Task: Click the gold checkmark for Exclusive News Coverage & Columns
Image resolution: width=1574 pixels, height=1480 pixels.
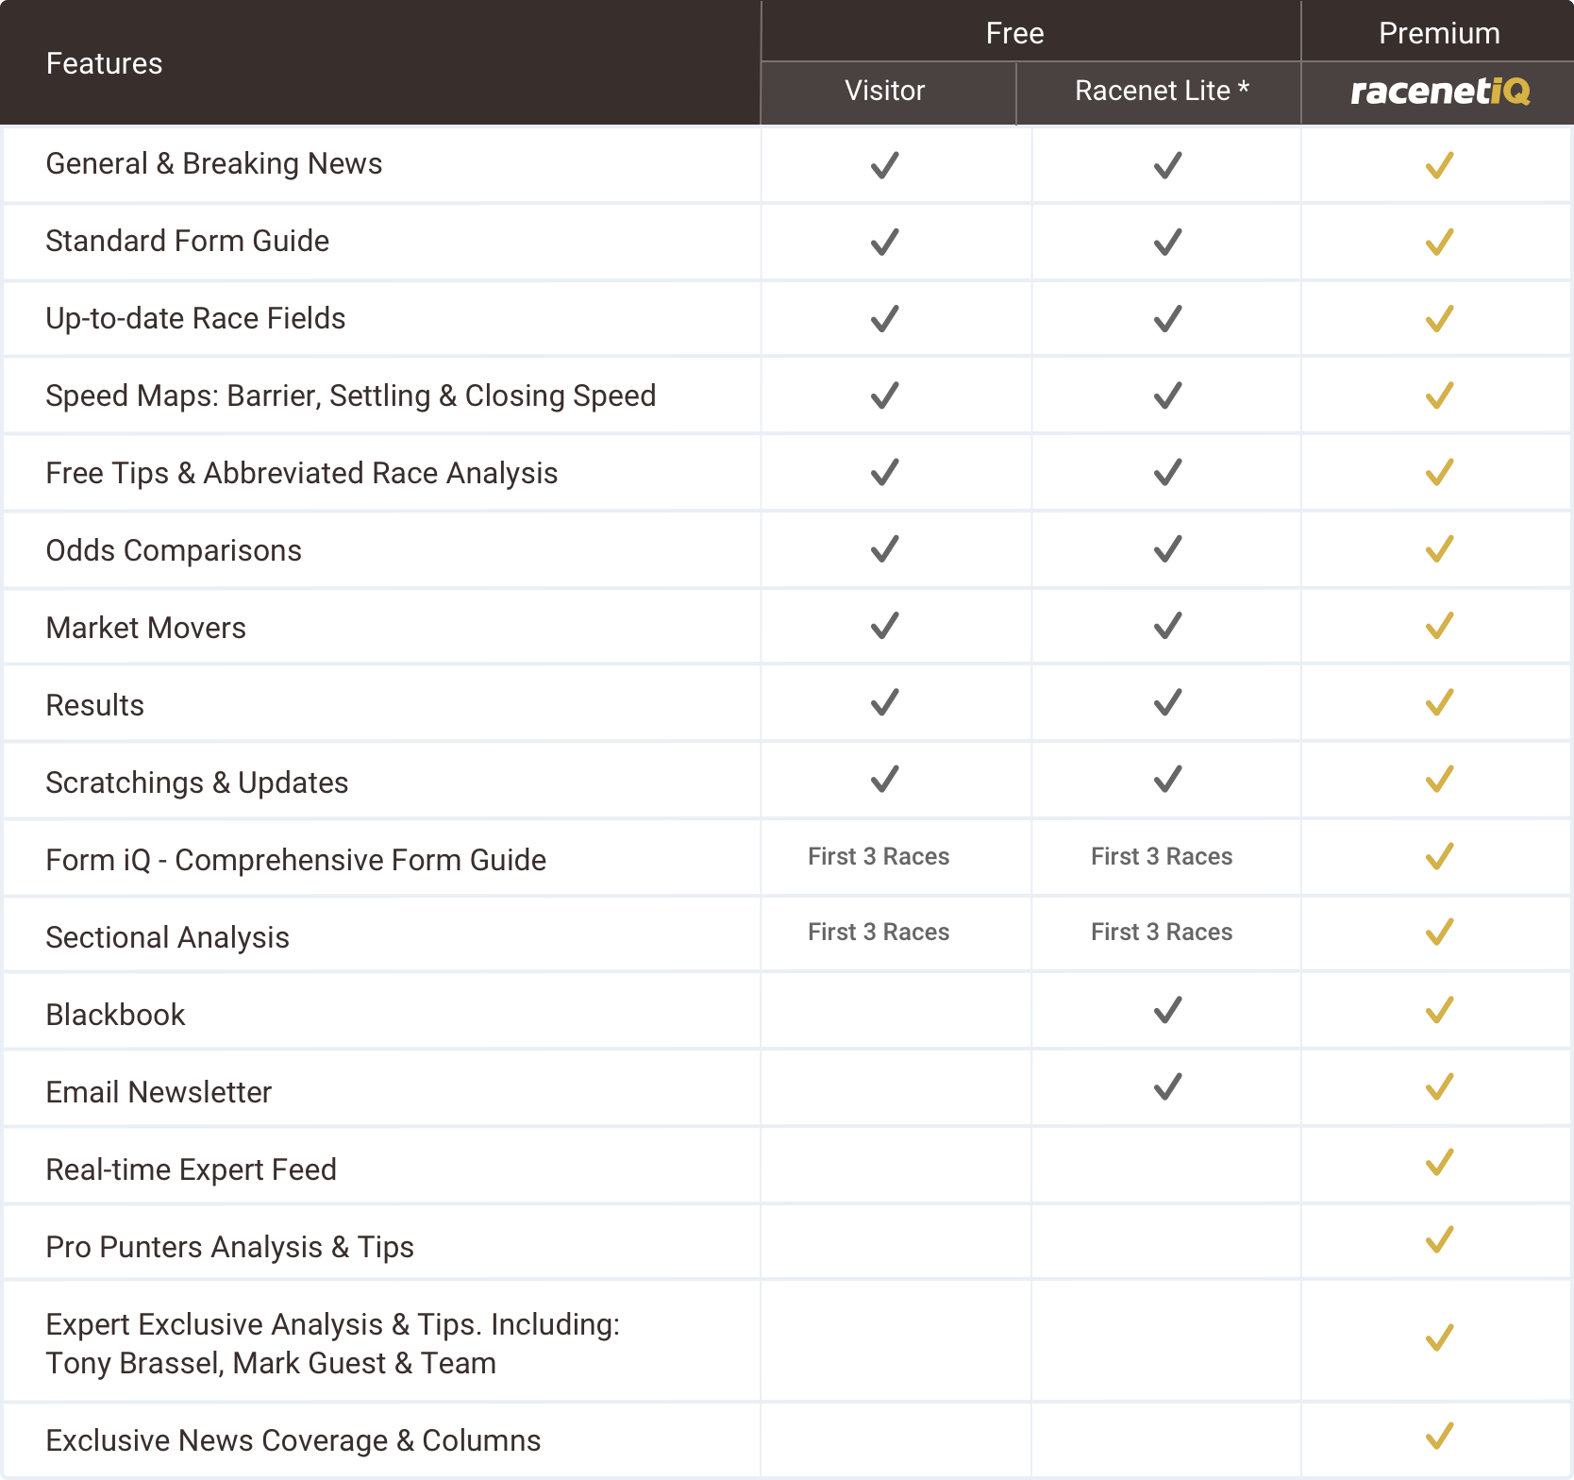Action: point(1437,1438)
